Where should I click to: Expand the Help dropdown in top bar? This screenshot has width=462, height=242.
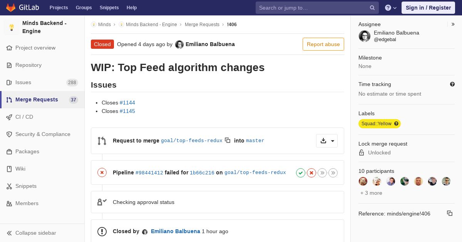391,8
